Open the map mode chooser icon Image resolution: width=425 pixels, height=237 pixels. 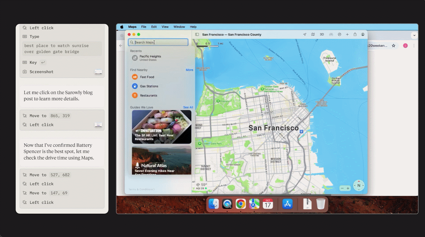pyautogui.click(x=313, y=34)
